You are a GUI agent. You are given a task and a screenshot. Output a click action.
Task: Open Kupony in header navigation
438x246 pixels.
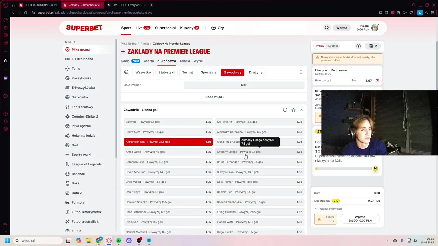190,28
